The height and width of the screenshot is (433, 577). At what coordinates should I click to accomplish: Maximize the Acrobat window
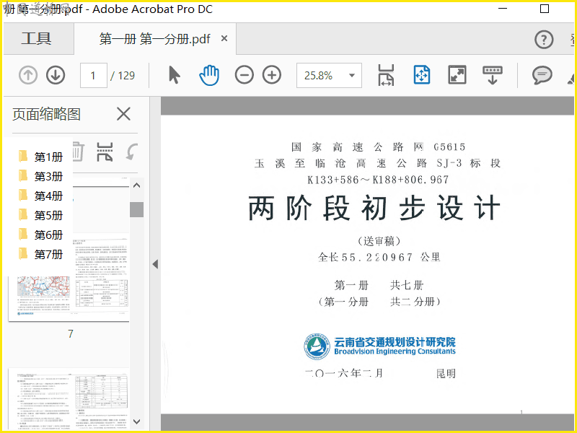(545, 9)
